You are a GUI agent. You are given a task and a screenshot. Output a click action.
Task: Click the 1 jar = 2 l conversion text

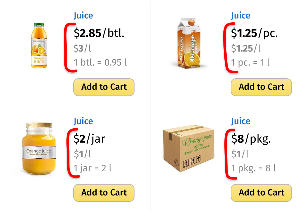click(x=92, y=168)
